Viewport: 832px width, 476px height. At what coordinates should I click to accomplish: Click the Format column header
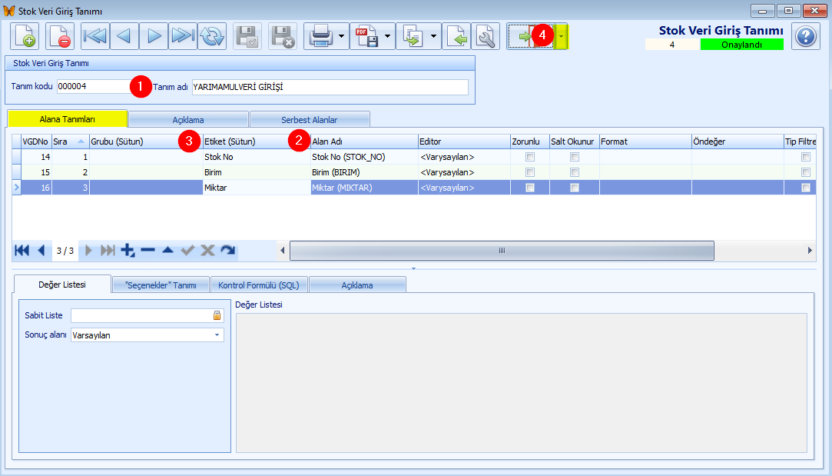pos(645,141)
